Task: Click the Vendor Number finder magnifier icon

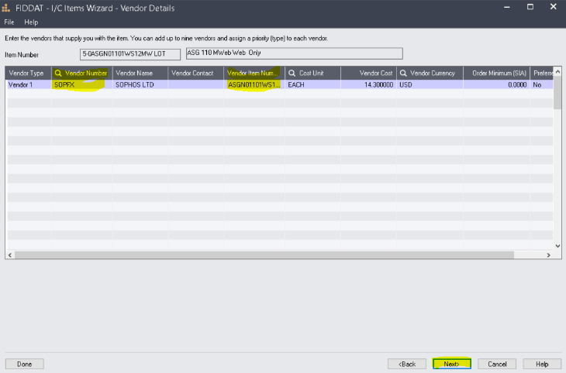Action: point(58,73)
